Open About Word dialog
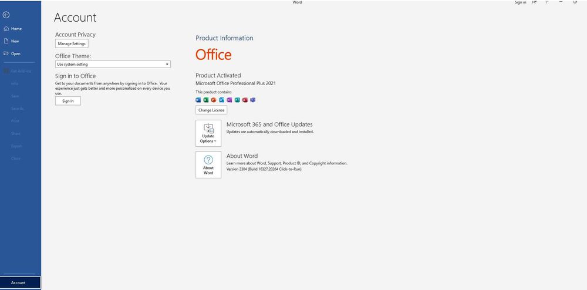Image resolution: width=587 pixels, height=290 pixels. (208, 164)
